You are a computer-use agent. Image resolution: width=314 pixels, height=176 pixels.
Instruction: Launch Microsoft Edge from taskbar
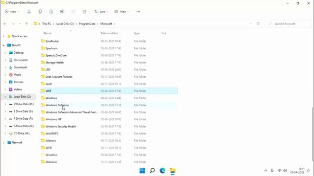tap(162, 171)
